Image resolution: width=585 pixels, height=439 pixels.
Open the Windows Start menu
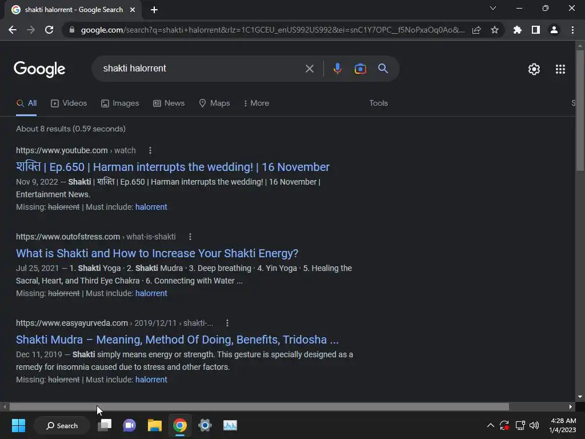pyautogui.click(x=18, y=425)
